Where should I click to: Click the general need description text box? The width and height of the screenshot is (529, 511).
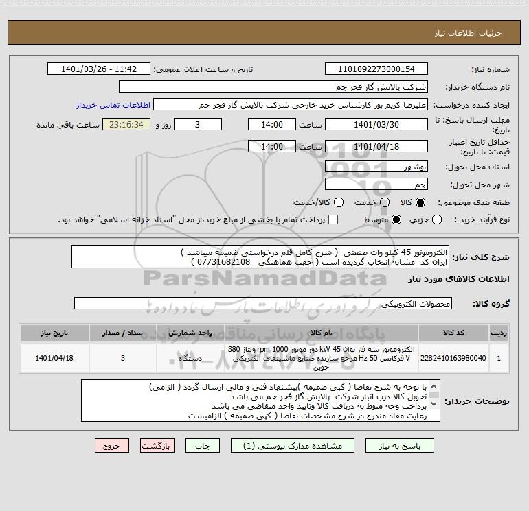[260, 257]
